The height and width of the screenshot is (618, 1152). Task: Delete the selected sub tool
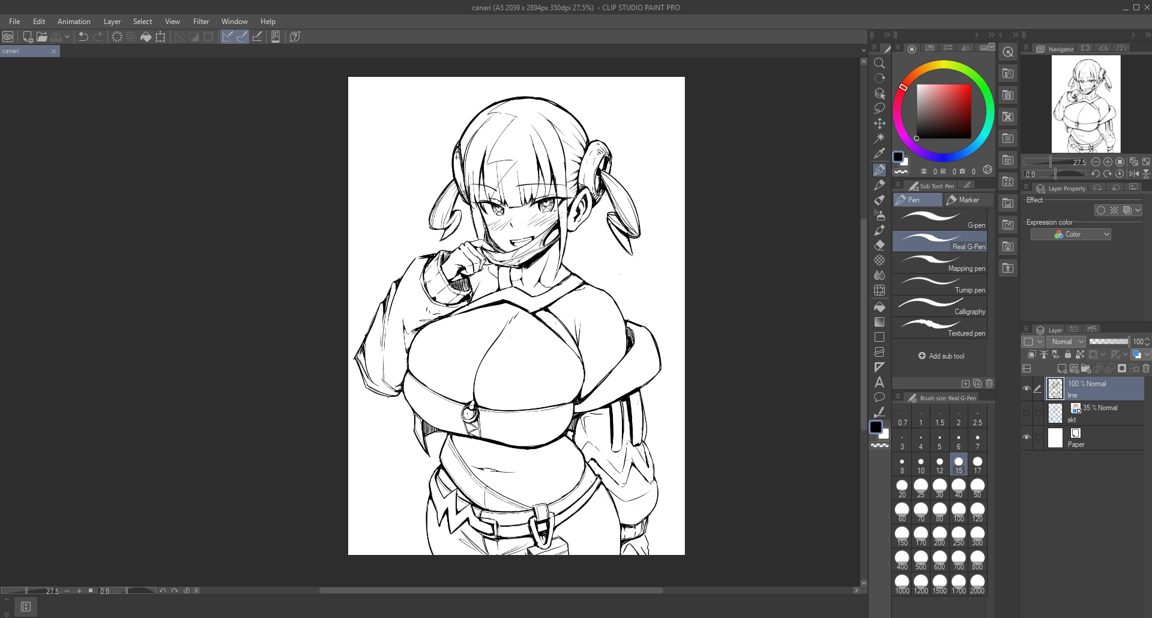(989, 383)
